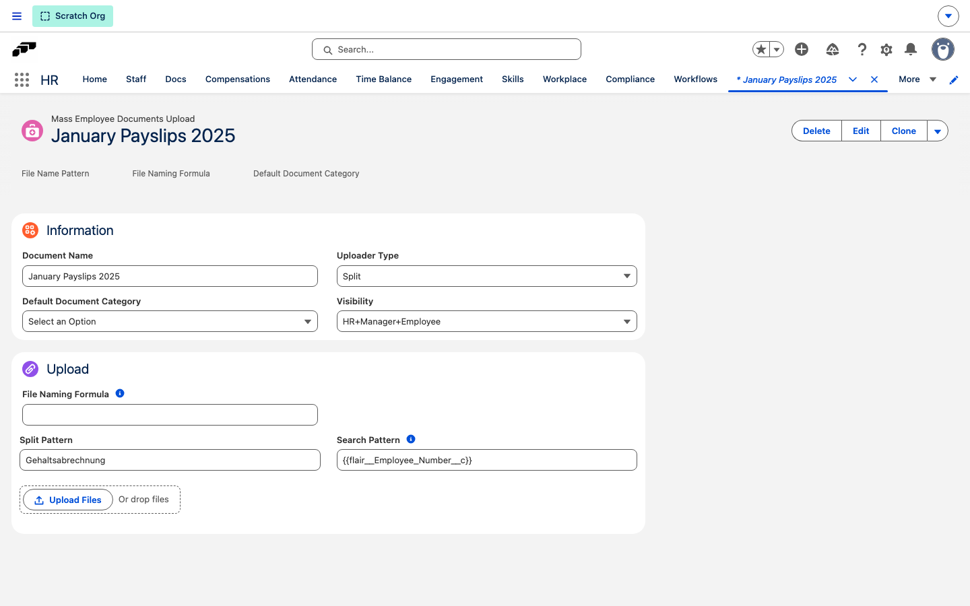
Task: Open the Help question mark icon
Action: (x=862, y=49)
